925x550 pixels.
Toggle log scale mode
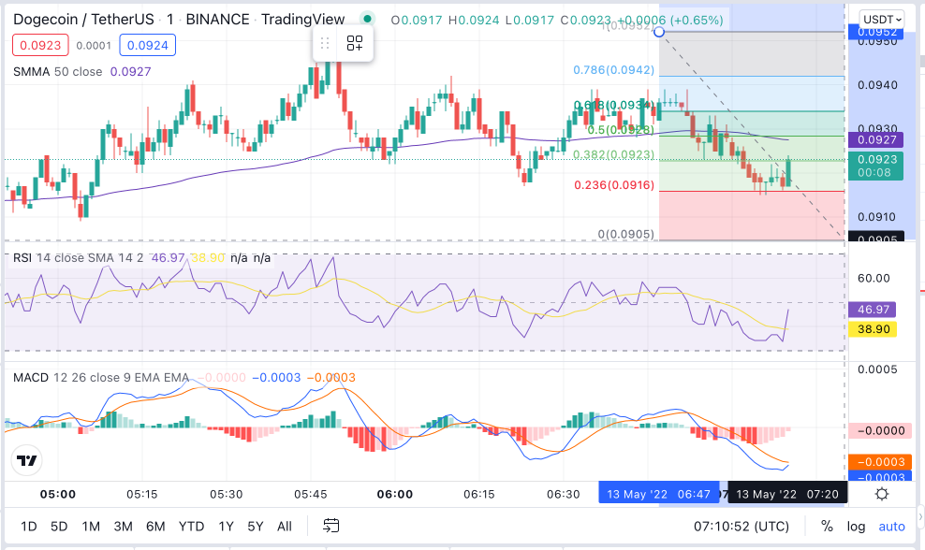[x=856, y=527]
